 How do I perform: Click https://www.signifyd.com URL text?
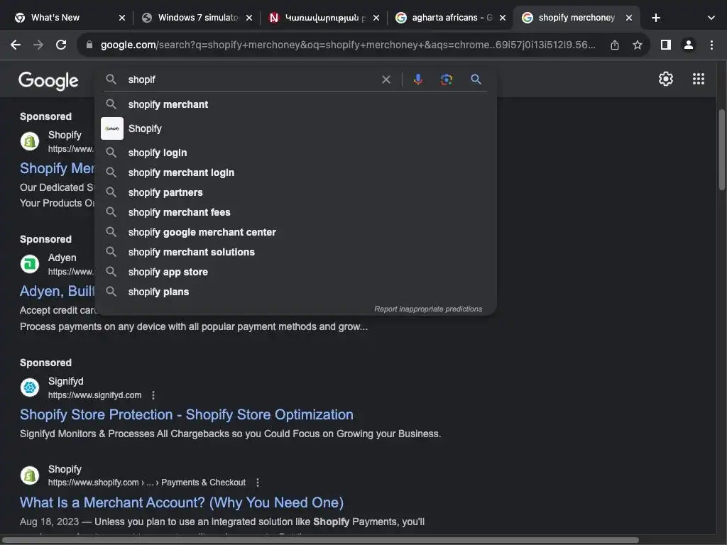94,395
